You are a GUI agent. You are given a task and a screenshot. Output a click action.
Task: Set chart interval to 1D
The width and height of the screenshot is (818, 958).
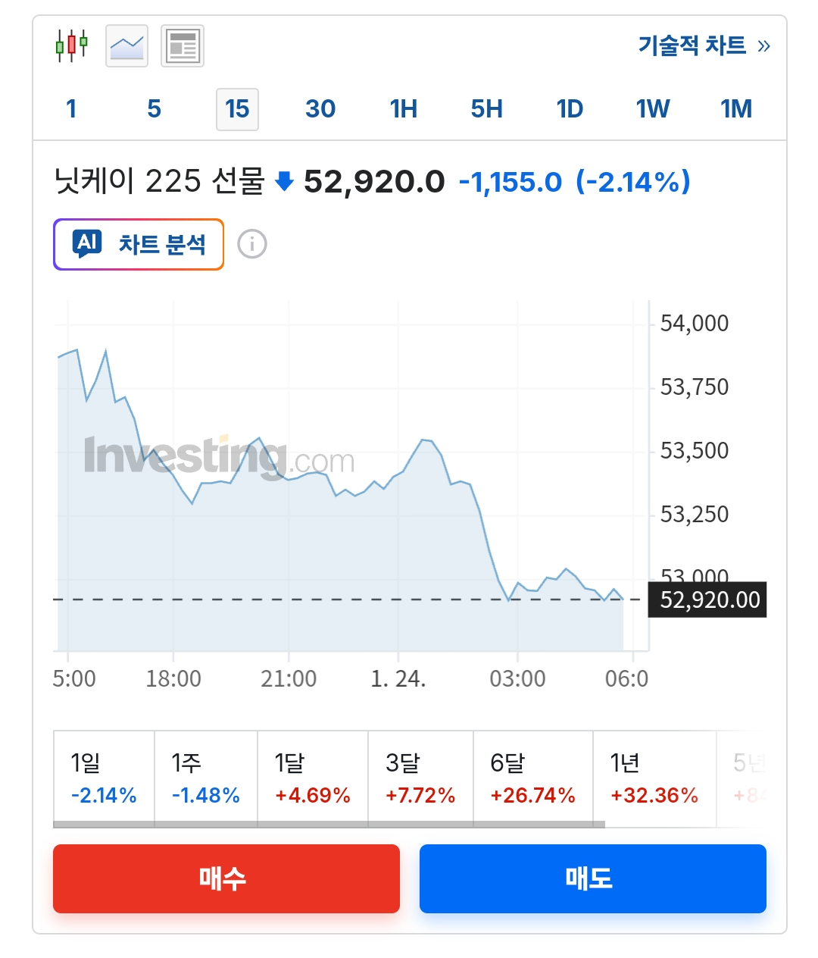[570, 109]
